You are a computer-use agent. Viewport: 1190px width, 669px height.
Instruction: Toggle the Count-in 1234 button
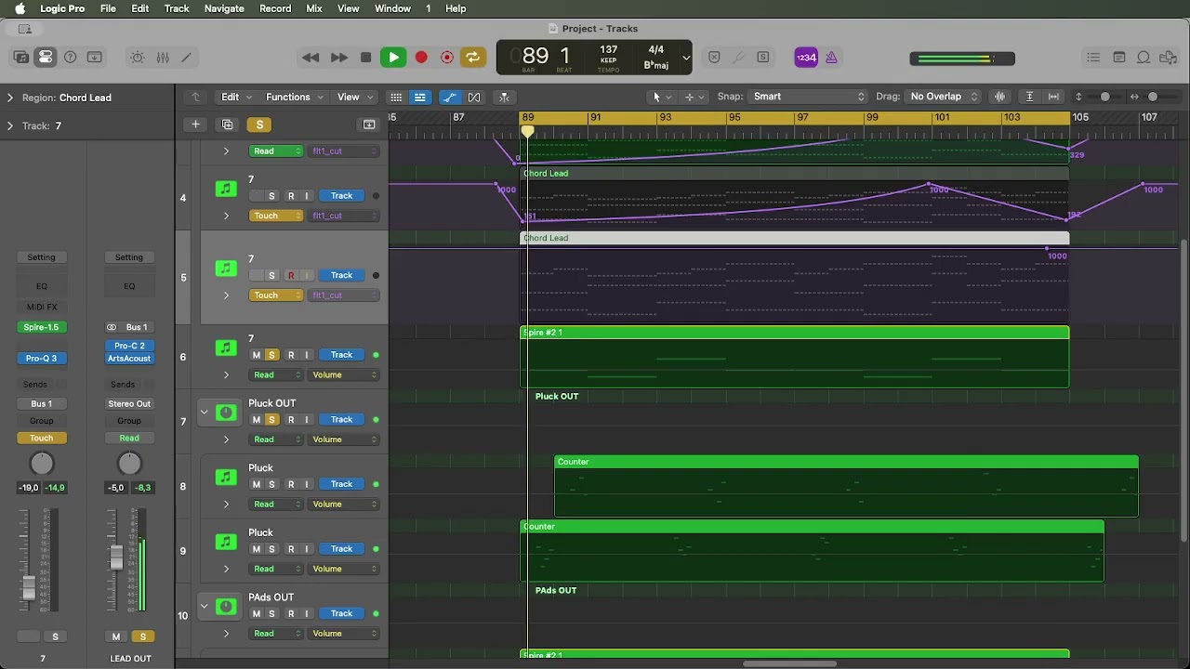click(806, 58)
